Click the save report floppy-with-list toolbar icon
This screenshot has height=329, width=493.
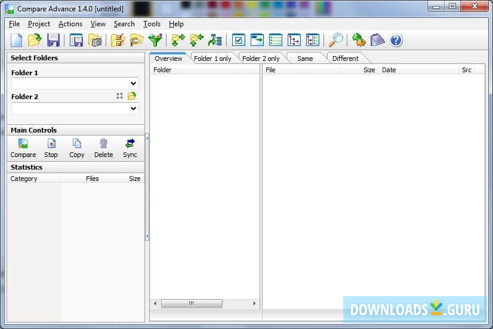[76, 40]
